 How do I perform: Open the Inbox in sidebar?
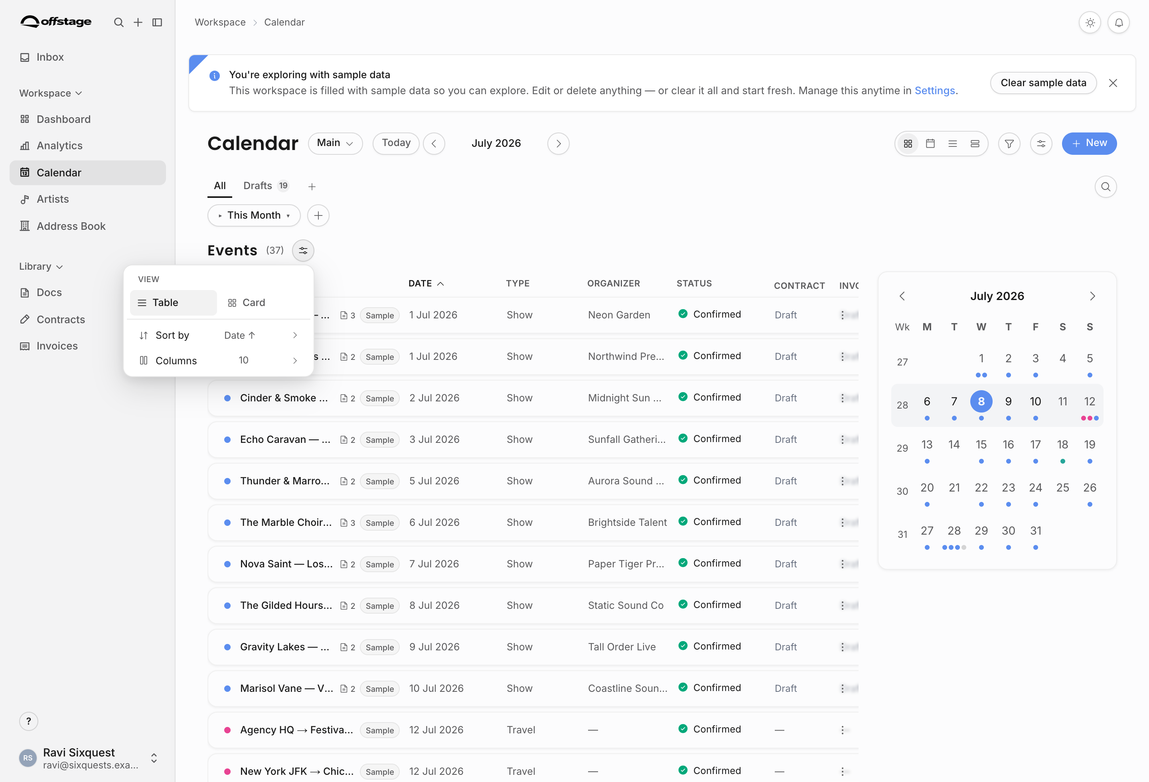(x=87, y=57)
